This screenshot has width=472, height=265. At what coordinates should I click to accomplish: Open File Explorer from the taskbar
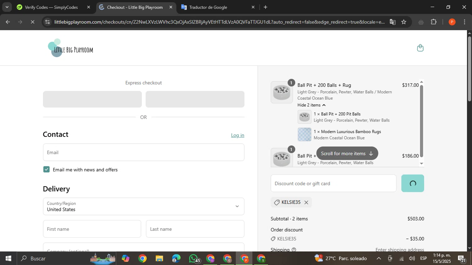point(159,258)
